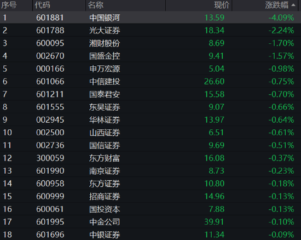Viewport: 301px width, 240px height.
Task: Click the -0.75% change value
Action: [x=281, y=82]
